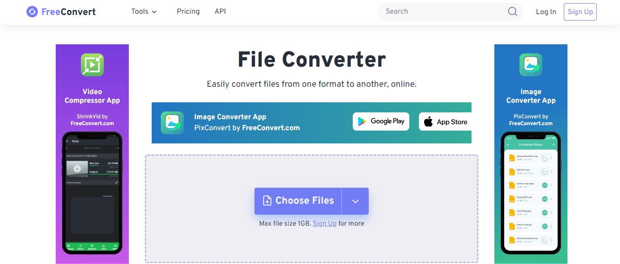Click the Image Converter App banner text
The image size is (620, 264).
(x=230, y=117)
